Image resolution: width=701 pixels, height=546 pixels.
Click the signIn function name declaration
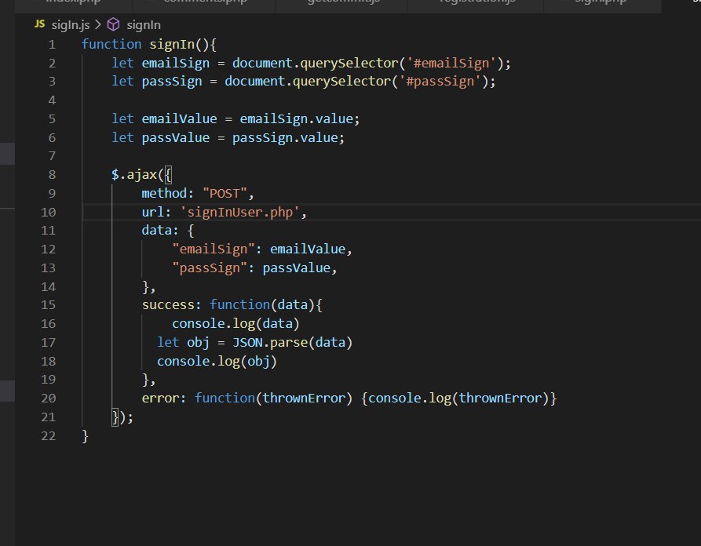click(x=172, y=45)
